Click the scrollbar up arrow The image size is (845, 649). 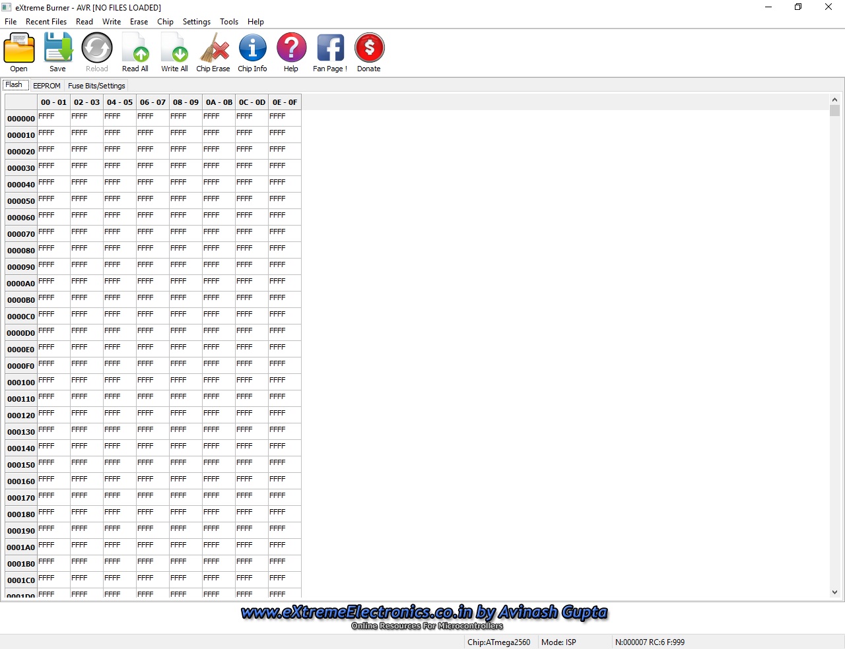[x=834, y=100]
